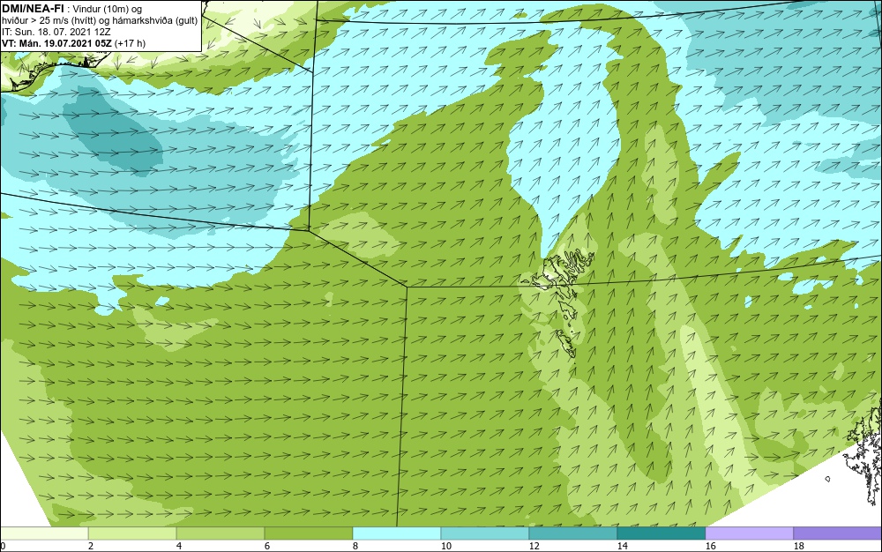Click the 12–14 m/s teal legend swatch

572,533
